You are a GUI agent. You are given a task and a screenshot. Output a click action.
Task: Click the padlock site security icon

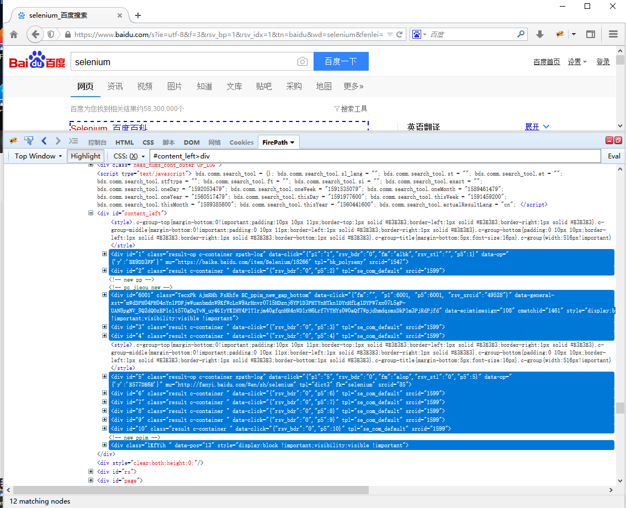68,35
